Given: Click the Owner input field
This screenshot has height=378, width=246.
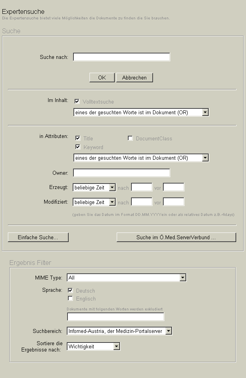Looking at the screenshot, I should click(121, 173).
